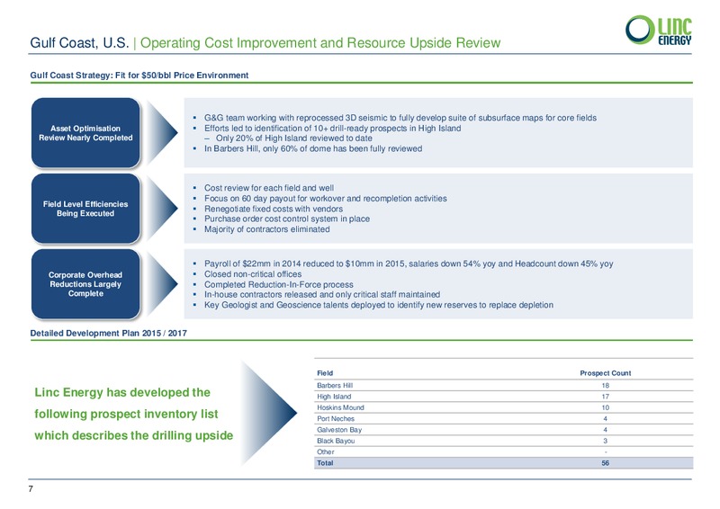Viewport: 720px width, 509px height.
Task: Click slide page number '7'
Action: (x=31, y=489)
